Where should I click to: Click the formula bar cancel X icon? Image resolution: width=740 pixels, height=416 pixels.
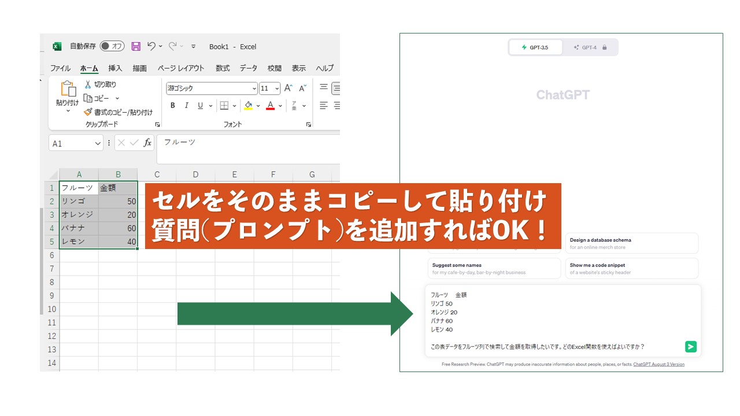pos(121,142)
